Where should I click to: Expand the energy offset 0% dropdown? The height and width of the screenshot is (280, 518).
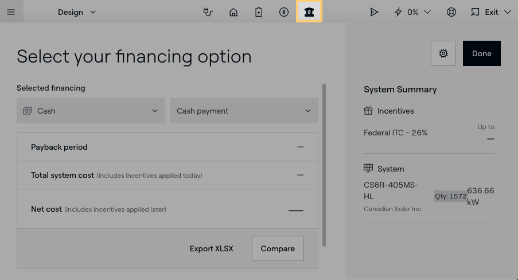pyautogui.click(x=412, y=12)
